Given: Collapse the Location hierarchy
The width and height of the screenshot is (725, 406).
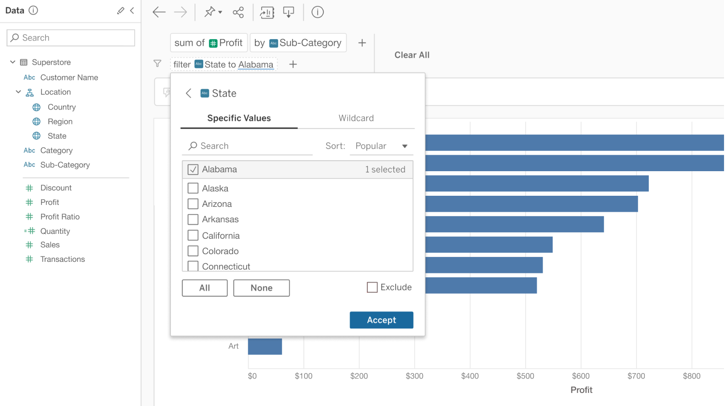Looking at the screenshot, I should [18, 92].
